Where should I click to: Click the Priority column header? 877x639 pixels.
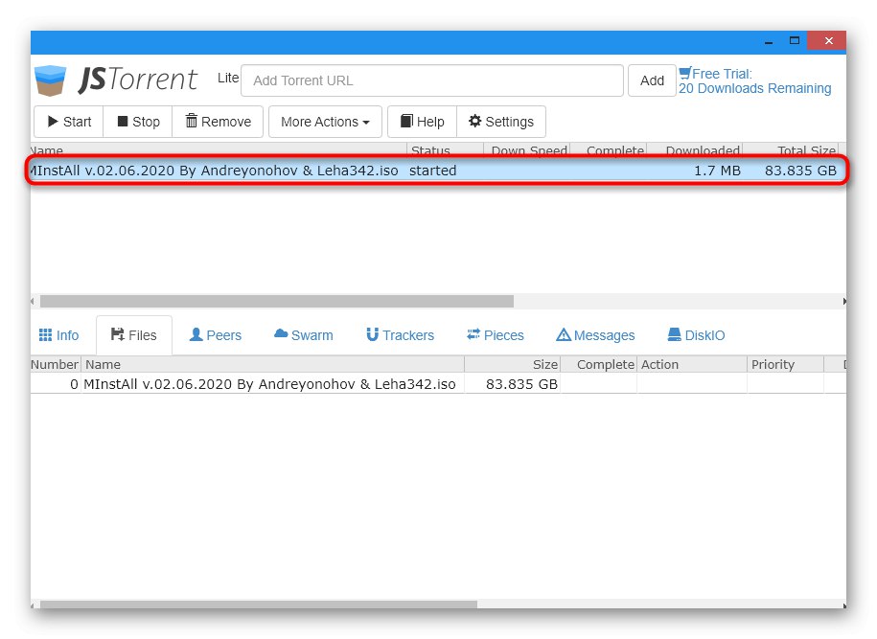tap(785, 364)
